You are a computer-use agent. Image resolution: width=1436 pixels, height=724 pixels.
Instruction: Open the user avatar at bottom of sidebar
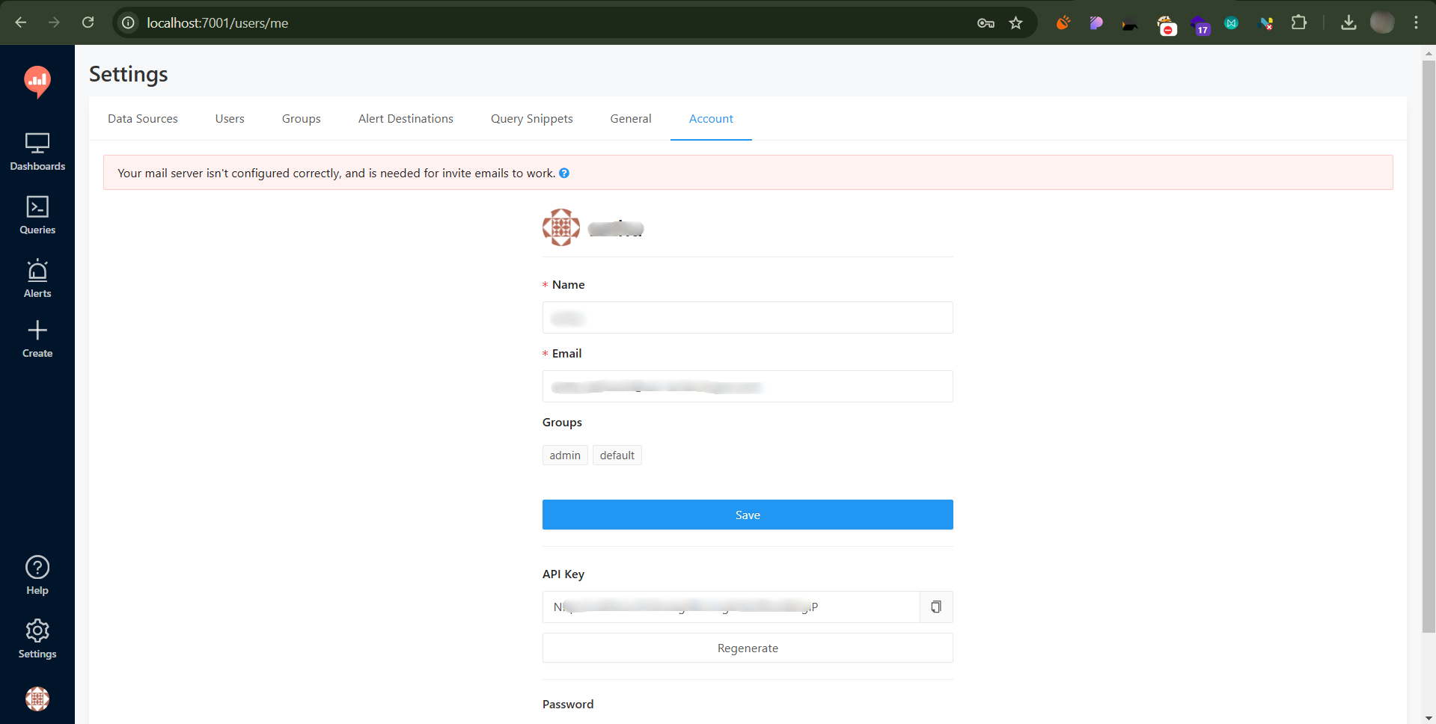pyautogui.click(x=37, y=699)
